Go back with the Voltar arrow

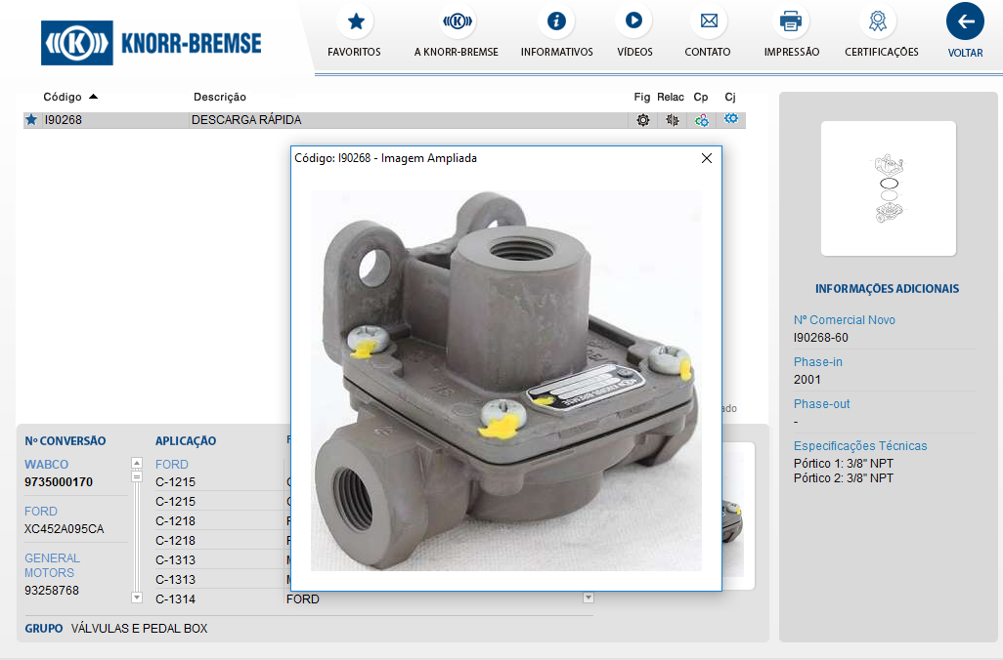[965, 22]
